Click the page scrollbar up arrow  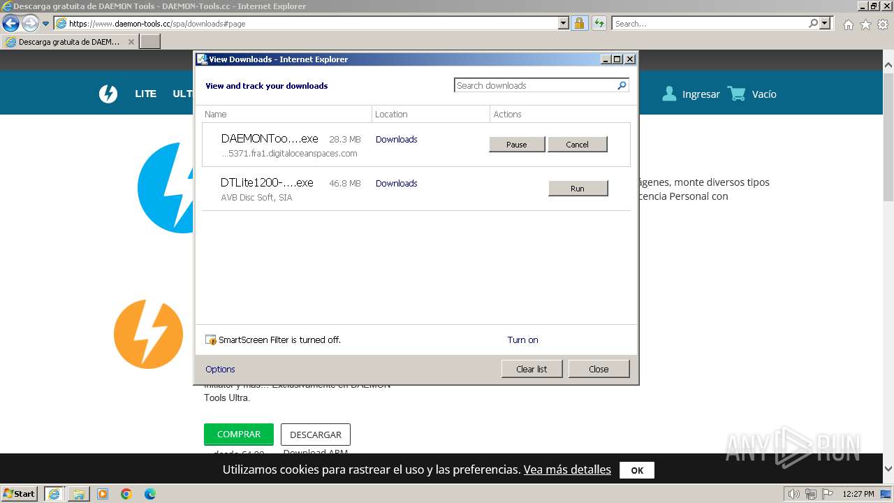tap(888, 65)
